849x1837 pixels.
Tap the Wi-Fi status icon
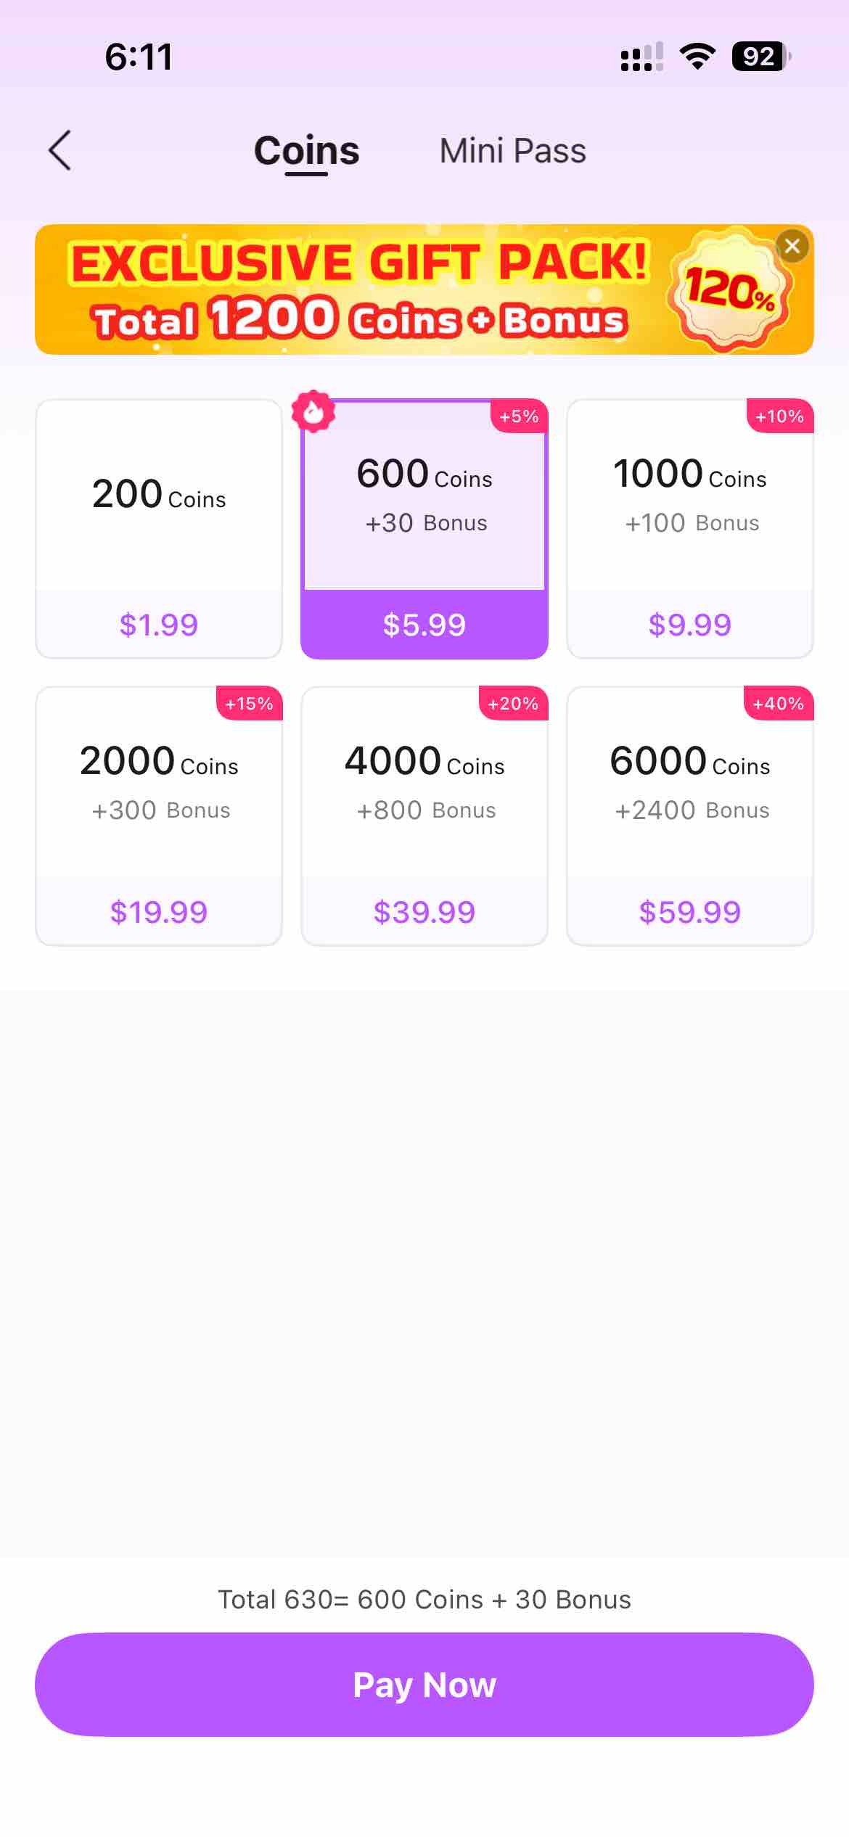(697, 57)
